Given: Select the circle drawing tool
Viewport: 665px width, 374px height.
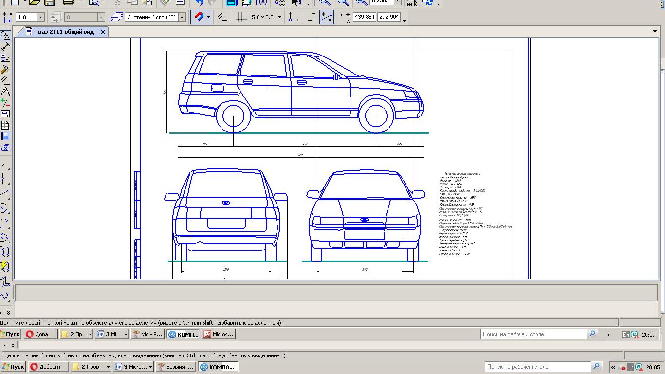Looking at the screenshot, I should [x=4, y=208].
